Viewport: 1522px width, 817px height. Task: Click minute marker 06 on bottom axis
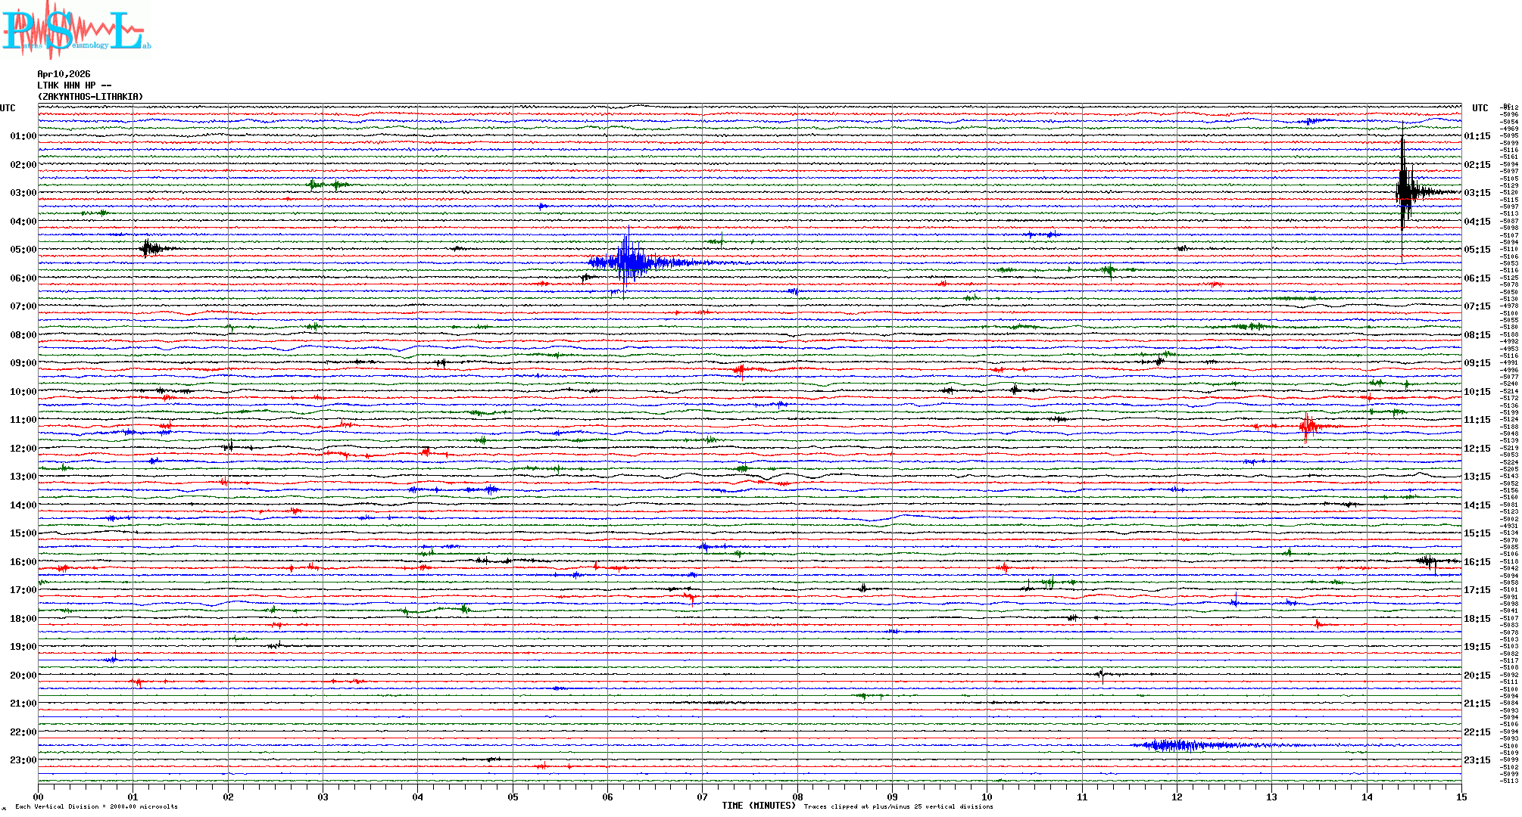pos(607,797)
